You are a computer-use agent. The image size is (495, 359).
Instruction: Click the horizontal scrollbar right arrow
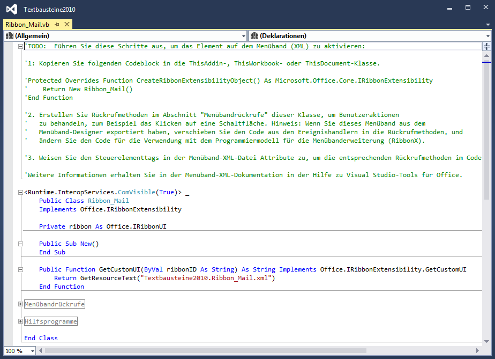coord(477,351)
